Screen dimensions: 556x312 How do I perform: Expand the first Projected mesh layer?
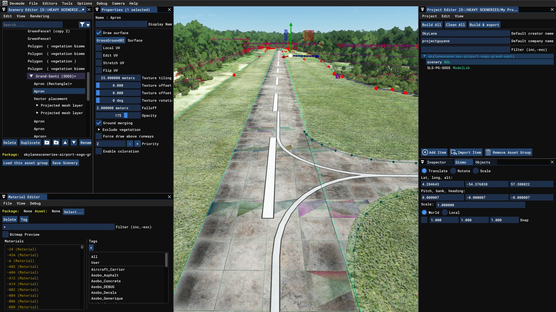[37, 105]
